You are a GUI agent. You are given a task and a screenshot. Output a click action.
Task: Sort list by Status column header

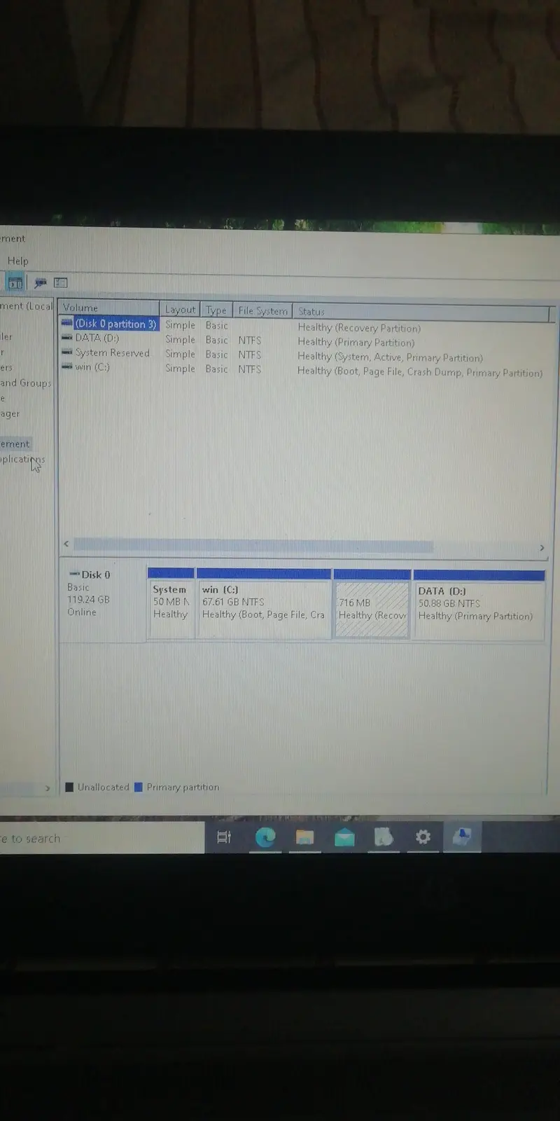click(x=420, y=312)
